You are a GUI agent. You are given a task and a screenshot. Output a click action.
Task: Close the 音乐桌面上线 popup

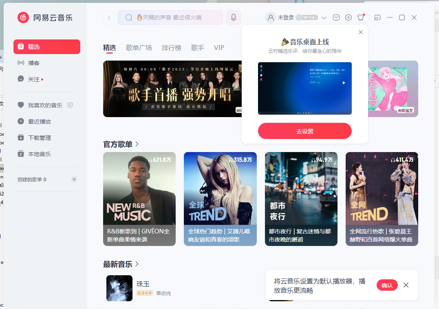361,32
